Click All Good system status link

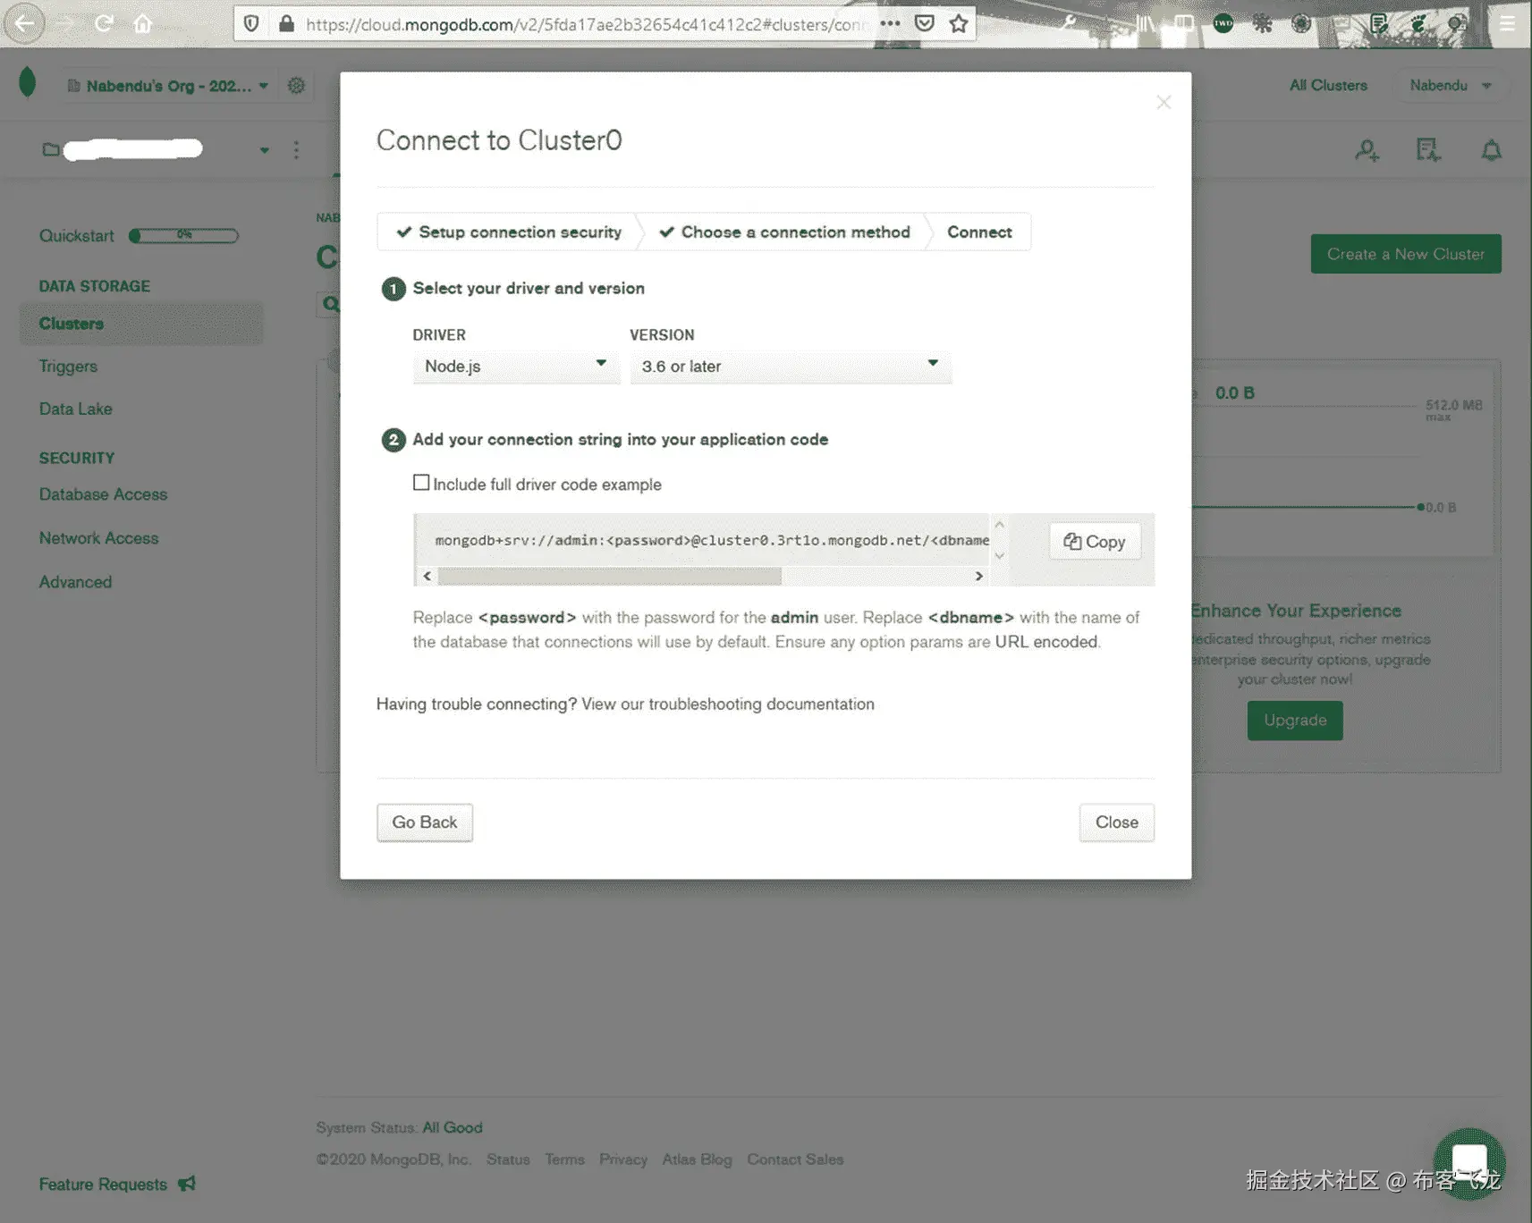click(453, 1127)
